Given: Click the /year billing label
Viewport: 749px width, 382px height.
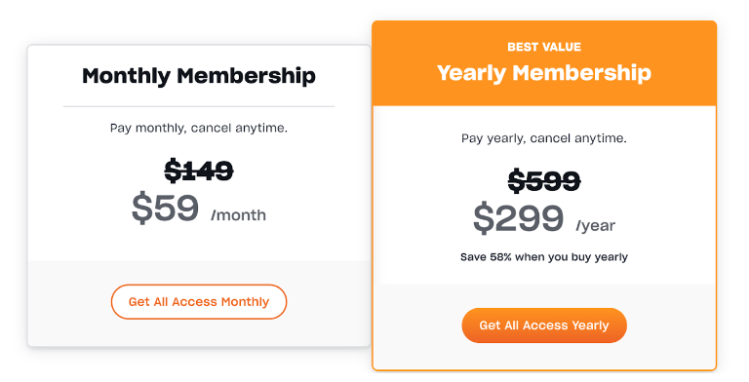Looking at the screenshot, I should 596,226.
